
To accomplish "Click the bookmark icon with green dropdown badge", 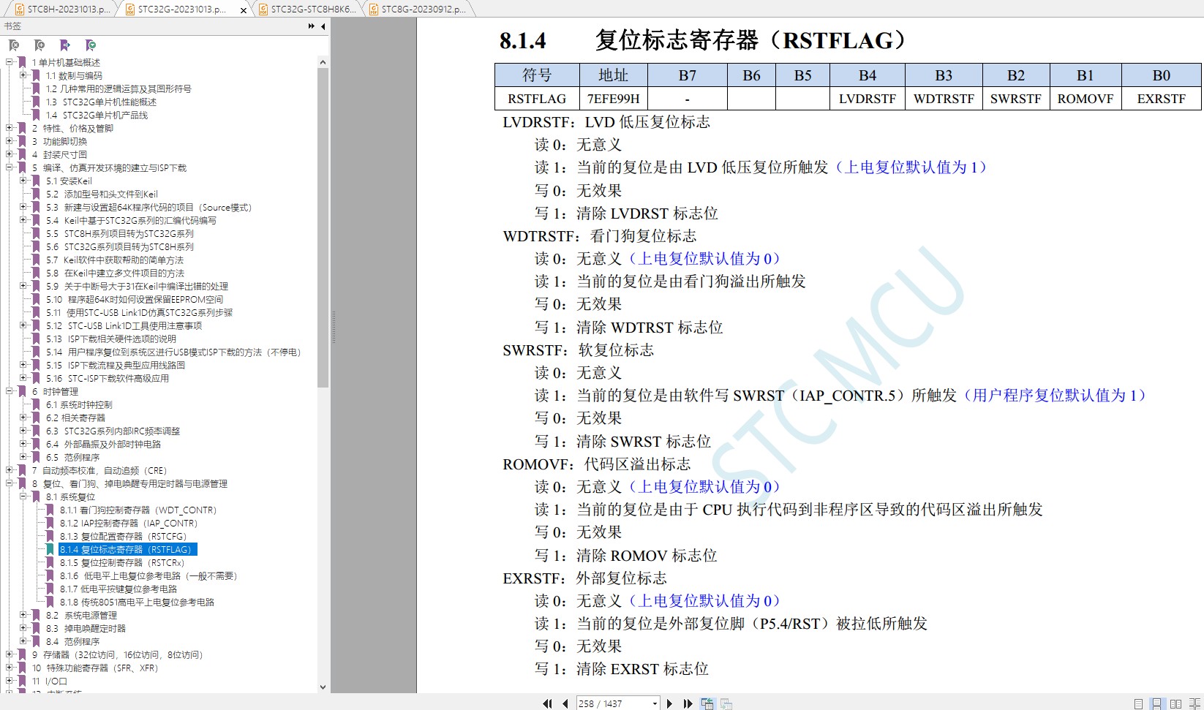I will tap(91, 45).
